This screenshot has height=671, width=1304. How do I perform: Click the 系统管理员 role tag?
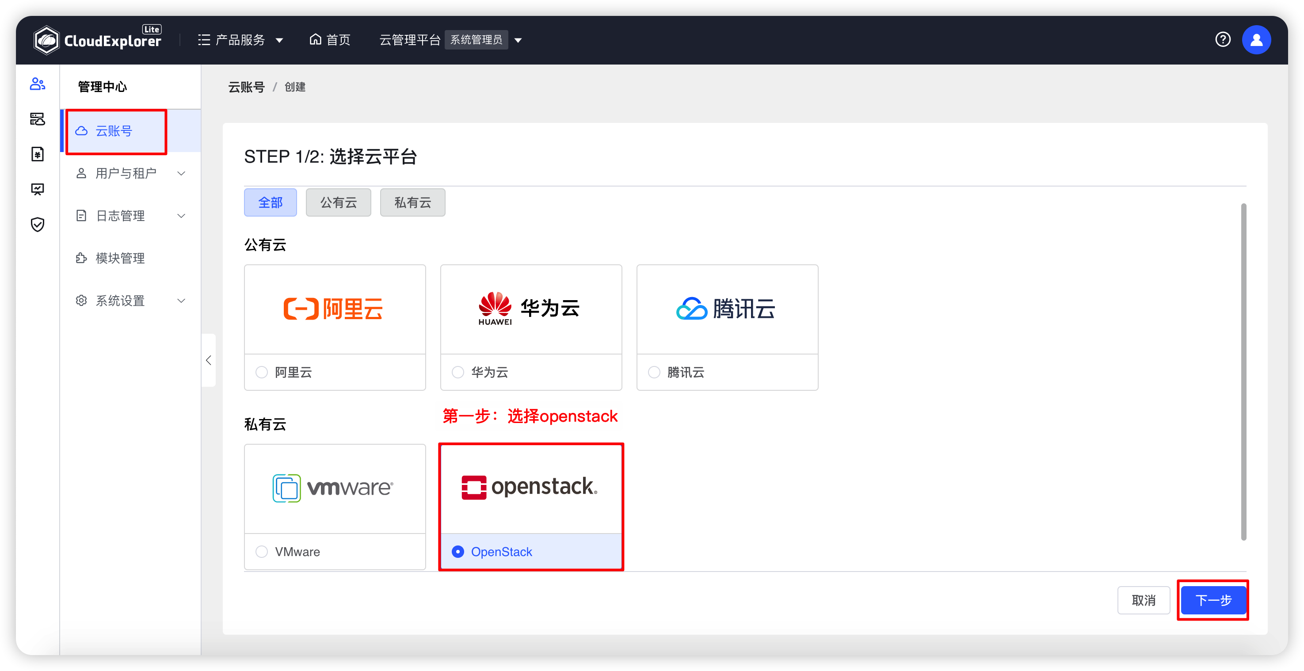[x=477, y=39]
